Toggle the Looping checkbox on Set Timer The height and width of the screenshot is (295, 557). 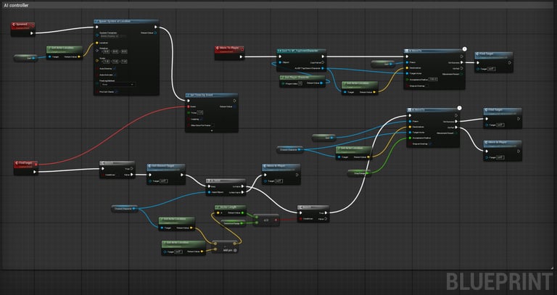(x=202, y=119)
